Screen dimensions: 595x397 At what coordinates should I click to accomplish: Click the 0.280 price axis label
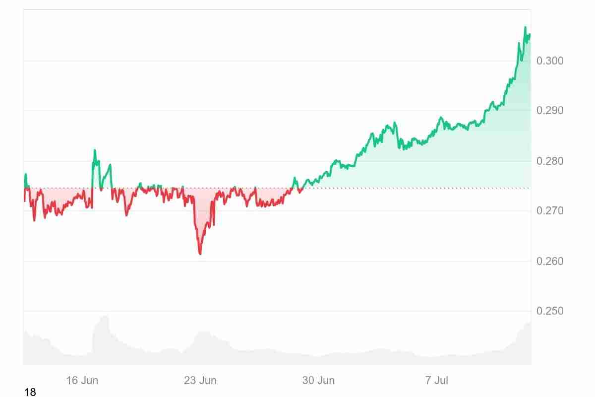click(x=550, y=161)
